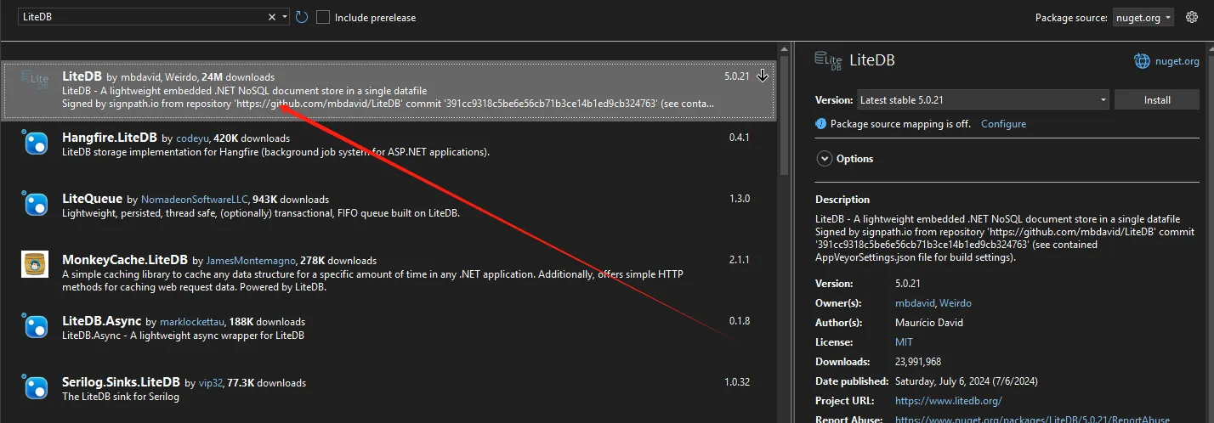The width and height of the screenshot is (1214, 423).
Task: Select the LiteDB.Async package entry
Action: click(383, 328)
